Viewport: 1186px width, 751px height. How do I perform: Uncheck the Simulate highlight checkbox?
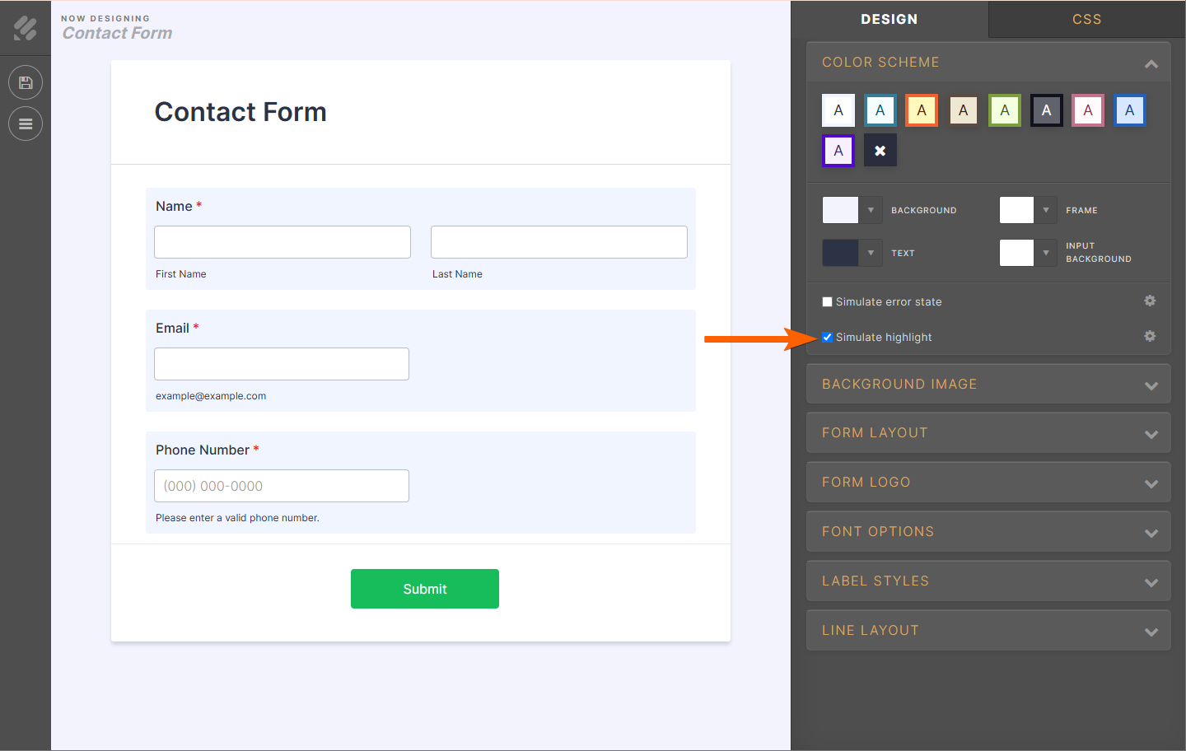[x=827, y=338]
